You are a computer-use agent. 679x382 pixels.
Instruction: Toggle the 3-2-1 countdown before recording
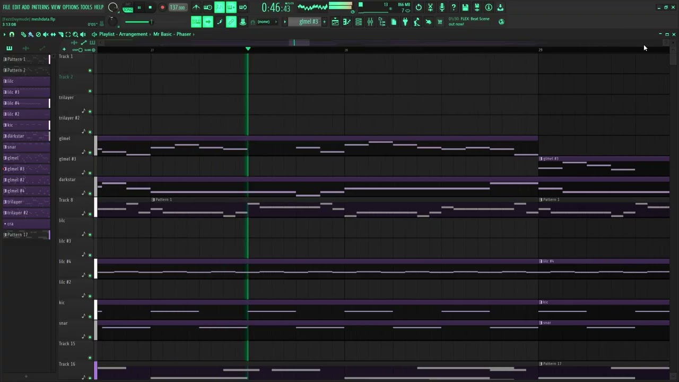tap(220, 7)
